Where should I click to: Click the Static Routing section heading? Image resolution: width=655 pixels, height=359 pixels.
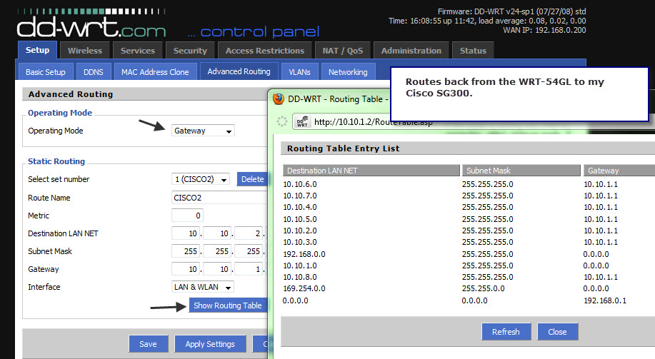click(56, 161)
